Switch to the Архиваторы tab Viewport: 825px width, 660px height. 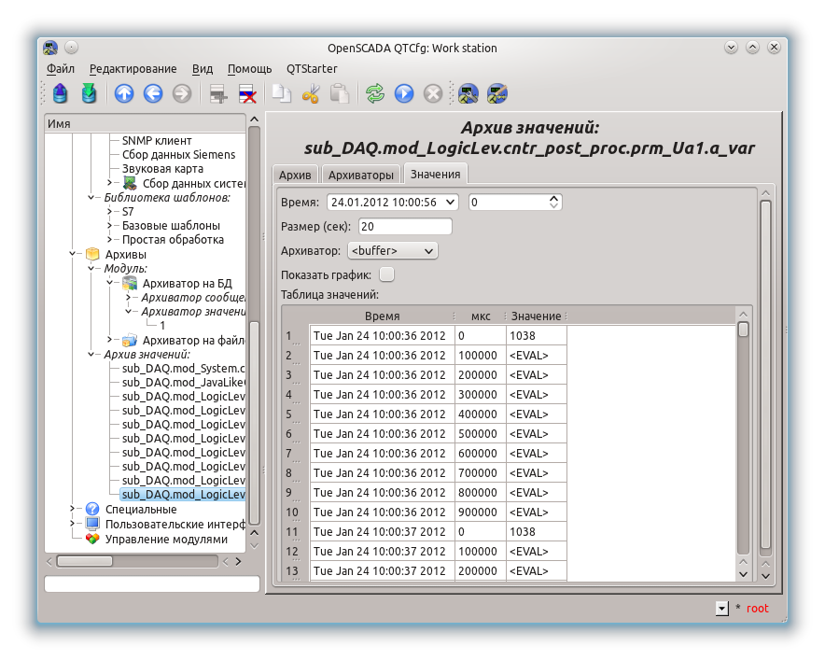361,175
